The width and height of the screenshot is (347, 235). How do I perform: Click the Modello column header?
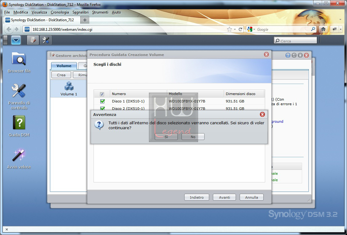pyautogui.click(x=195, y=94)
